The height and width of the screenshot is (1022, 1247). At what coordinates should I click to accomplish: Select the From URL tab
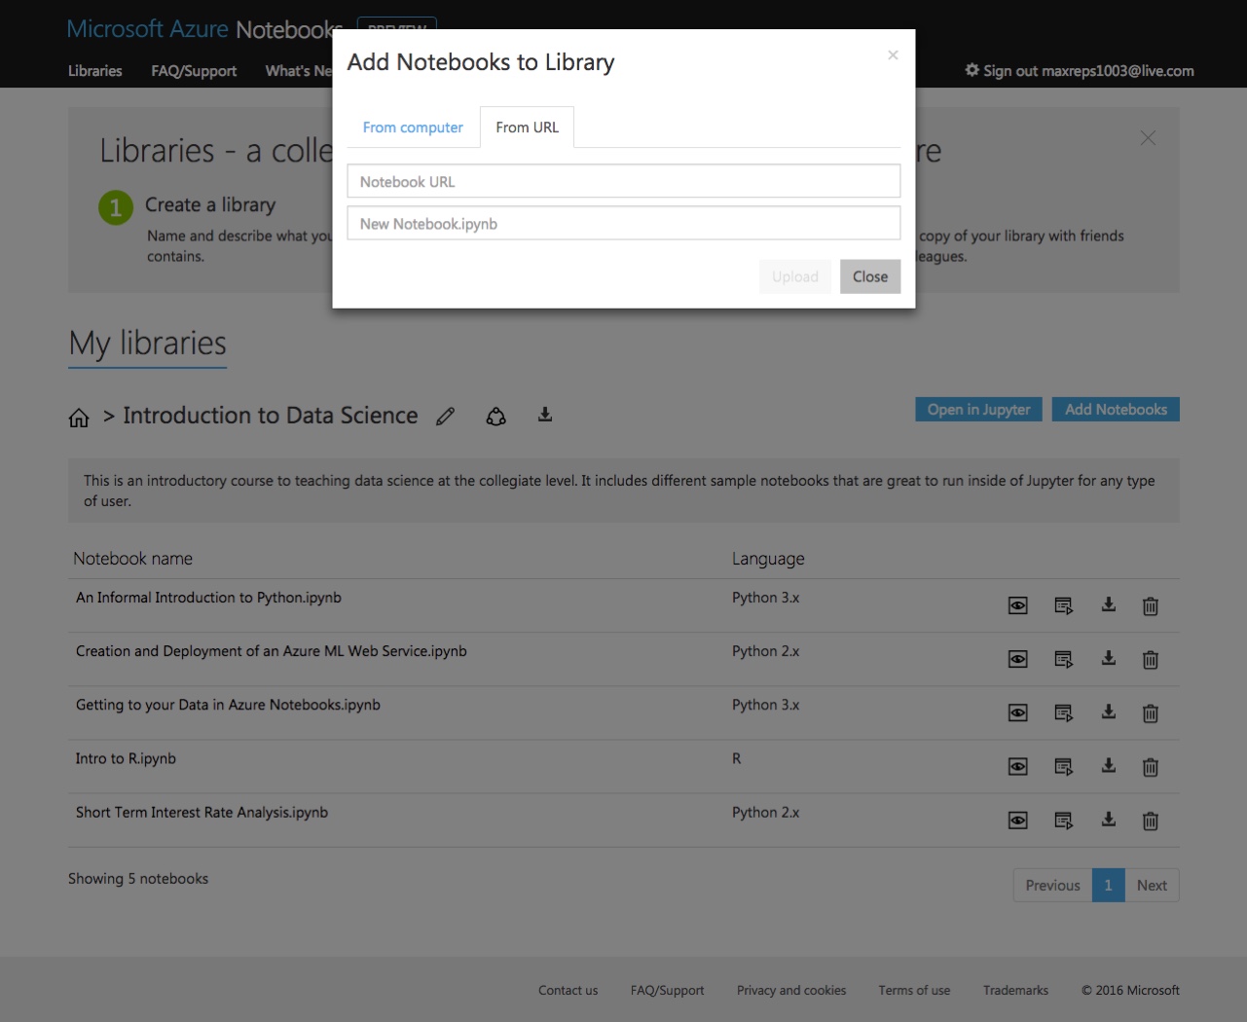[x=527, y=128]
